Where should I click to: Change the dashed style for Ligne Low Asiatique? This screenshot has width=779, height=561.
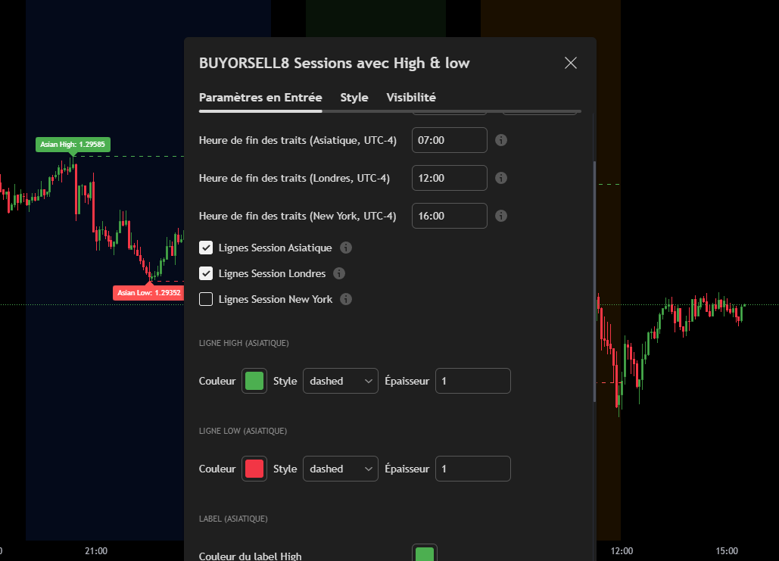coord(340,469)
